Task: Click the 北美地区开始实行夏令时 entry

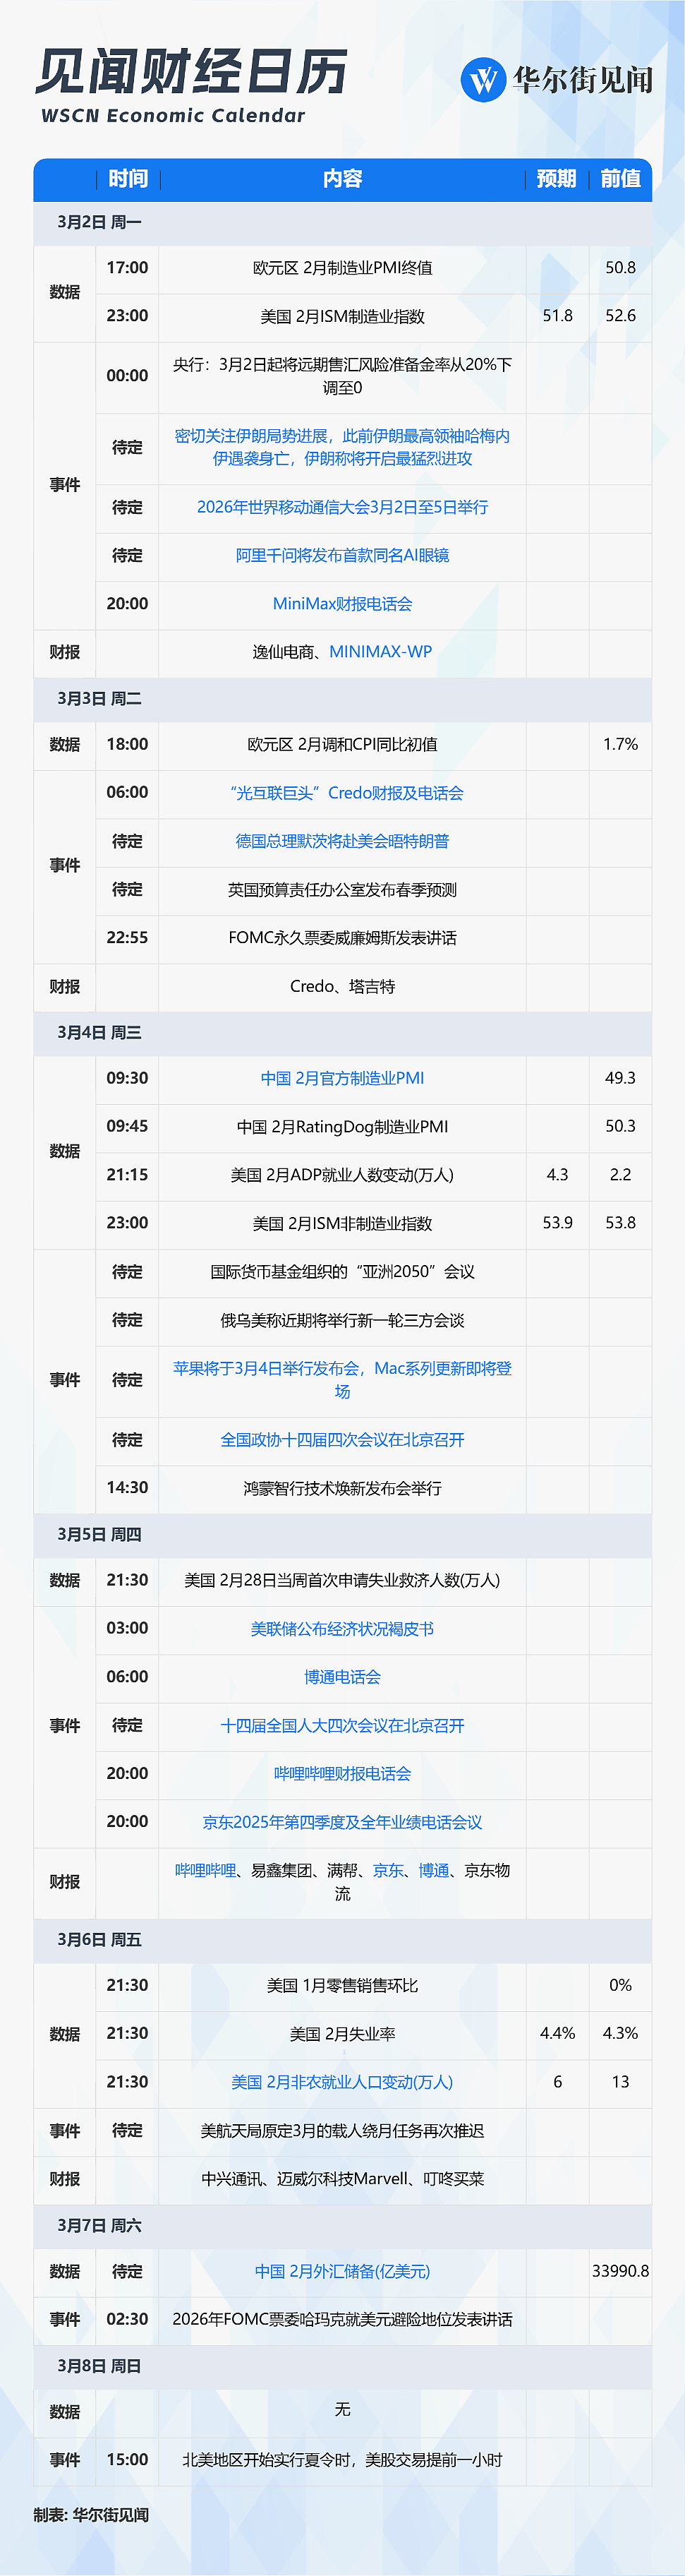Action: coord(342,2460)
